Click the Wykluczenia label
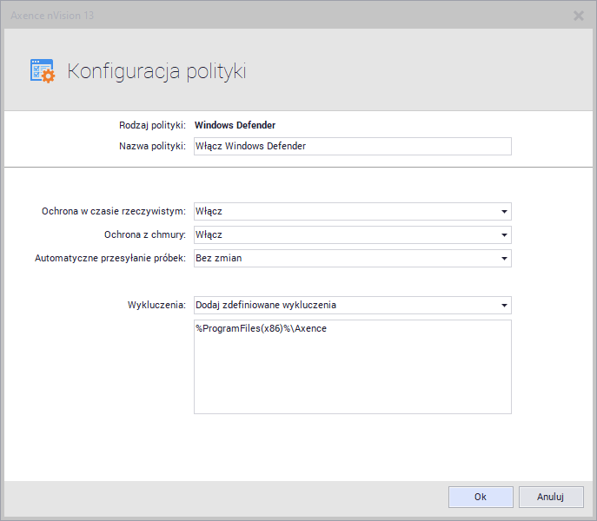This screenshot has height=521, width=597. point(156,305)
